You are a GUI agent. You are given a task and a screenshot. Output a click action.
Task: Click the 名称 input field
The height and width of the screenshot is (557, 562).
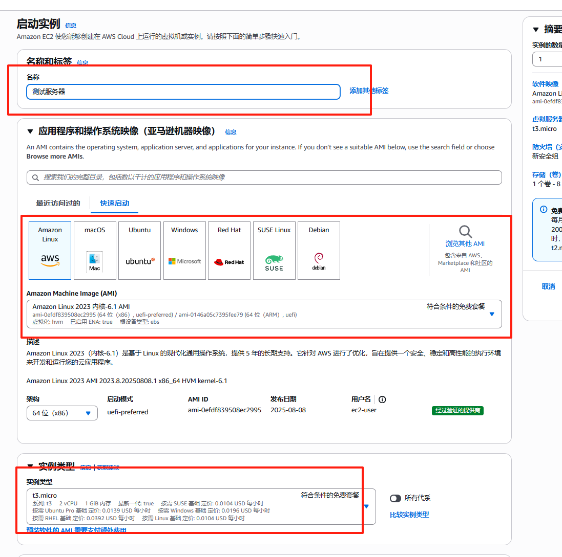(183, 92)
